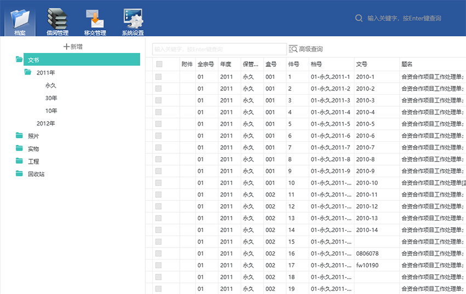This screenshot has height=294, width=466.
Task: Select the 永久 retention node
Action: [51, 85]
